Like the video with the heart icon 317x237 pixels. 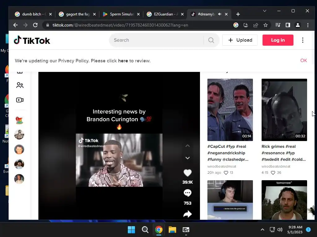pyautogui.click(x=187, y=173)
